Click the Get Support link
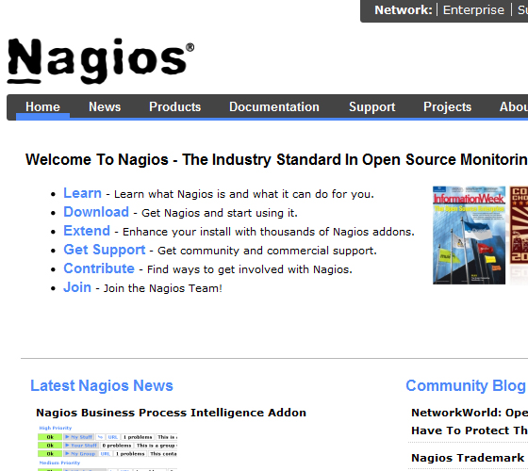This screenshot has height=471, width=528. [105, 250]
